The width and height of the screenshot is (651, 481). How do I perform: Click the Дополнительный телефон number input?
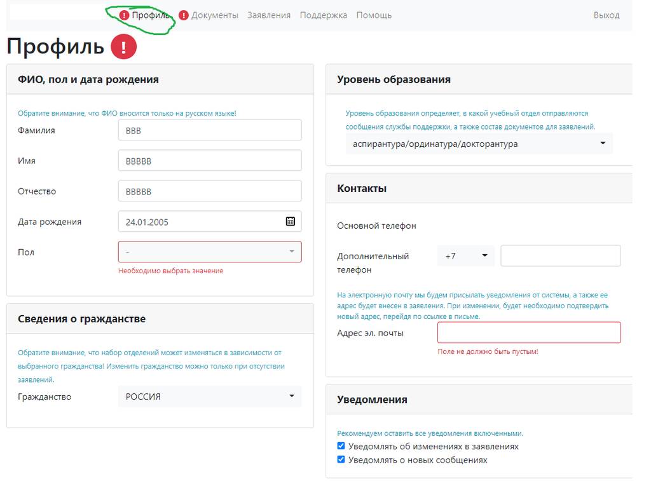tap(561, 255)
